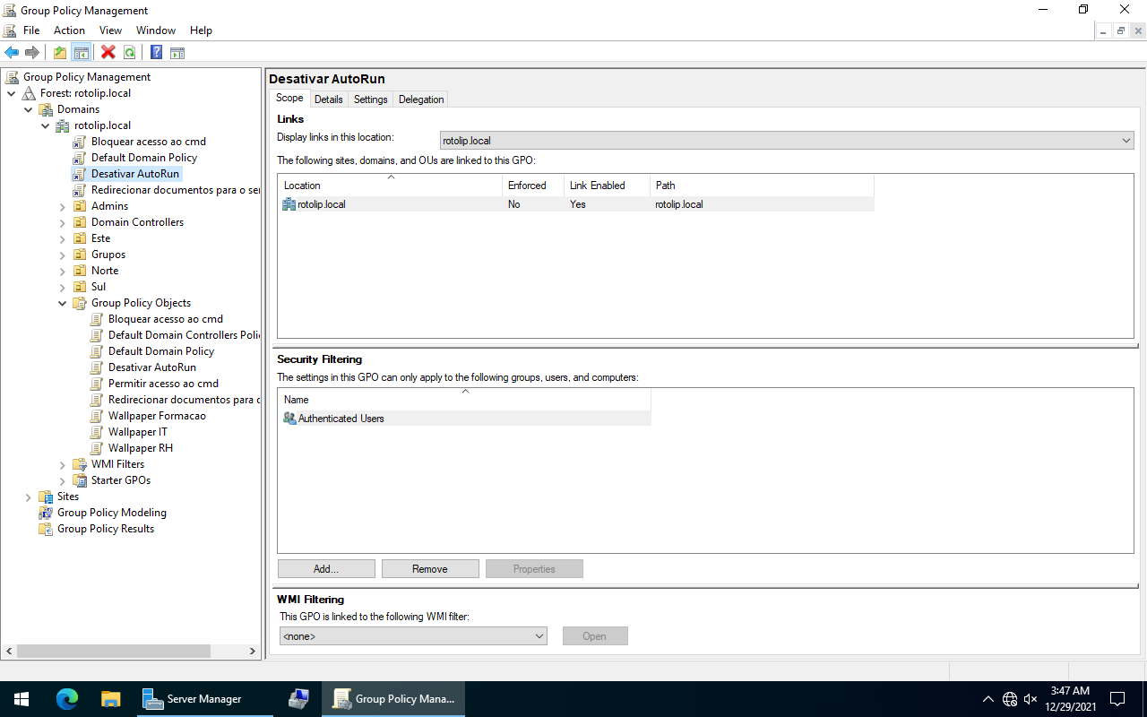
Task: Open the 'Display links in this location' dropdown
Action: (787, 141)
